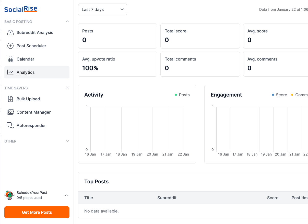Collapse the Time Savers section
Image resolution: width=308 pixels, height=224 pixels.
click(67, 88)
